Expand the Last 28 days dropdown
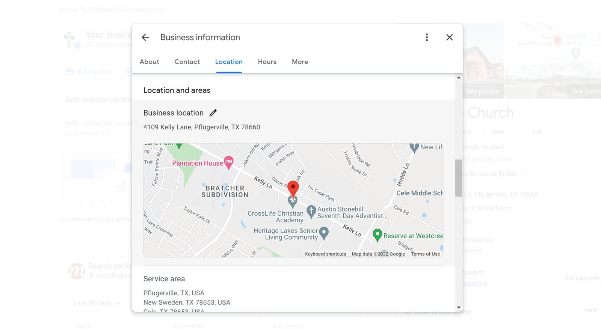The height and width of the screenshot is (329, 601). 97,303
